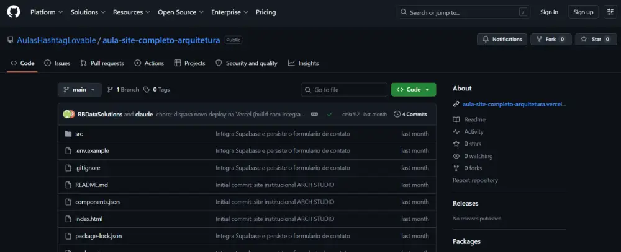View the 0 watching link
This screenshot has width=621, height=252.
click(x=473, y=156)
